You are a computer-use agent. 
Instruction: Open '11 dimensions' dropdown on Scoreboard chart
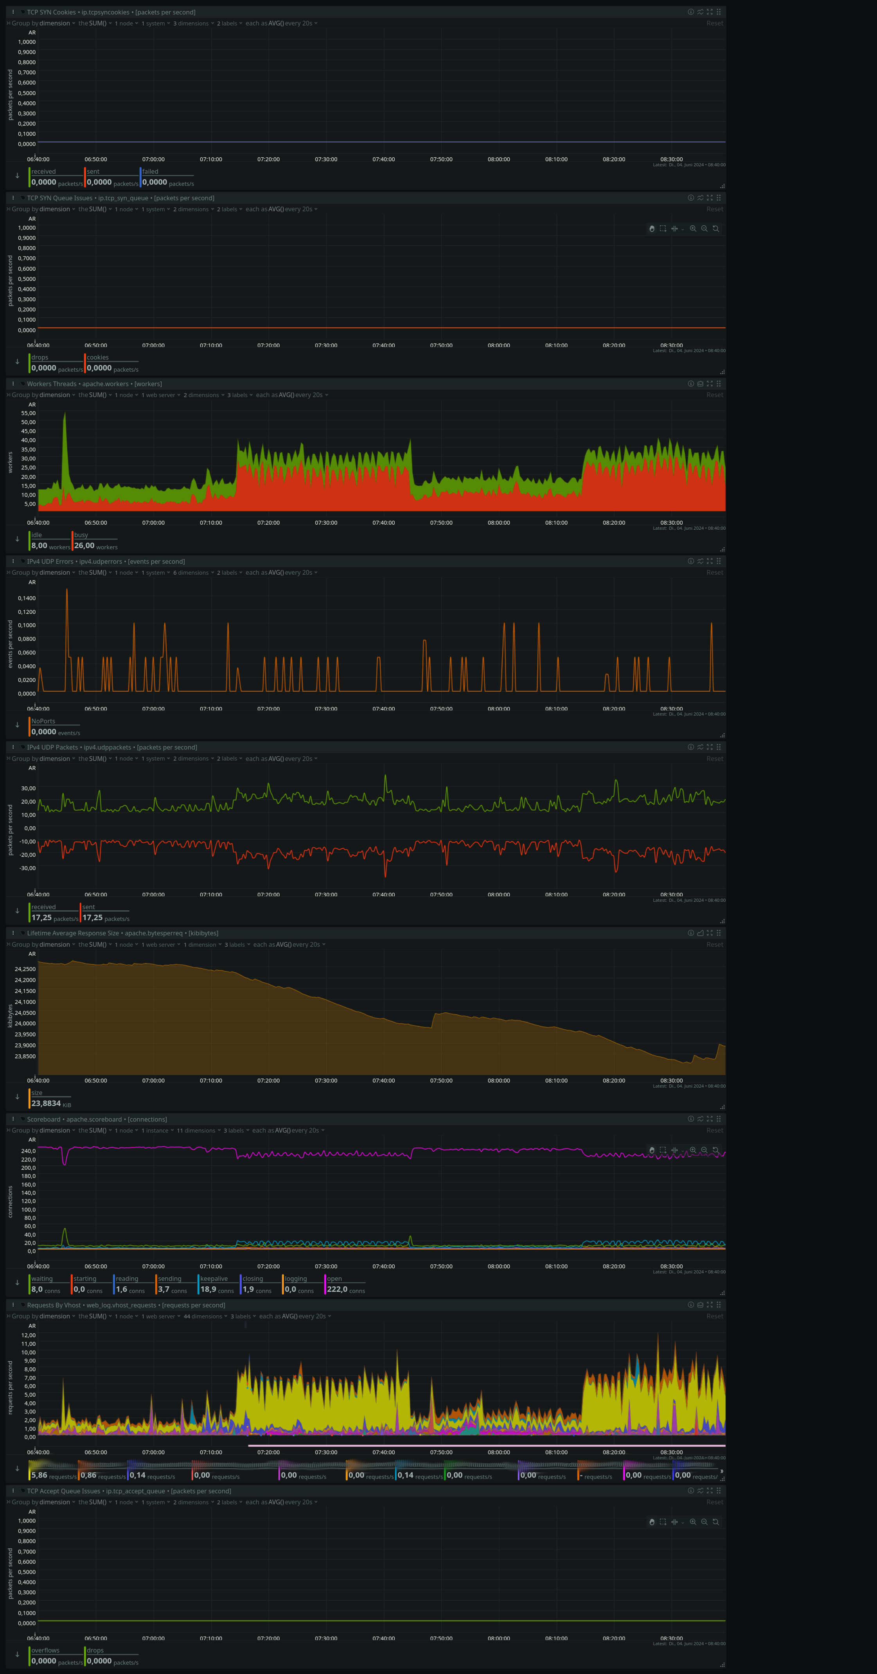point(198,1130)
